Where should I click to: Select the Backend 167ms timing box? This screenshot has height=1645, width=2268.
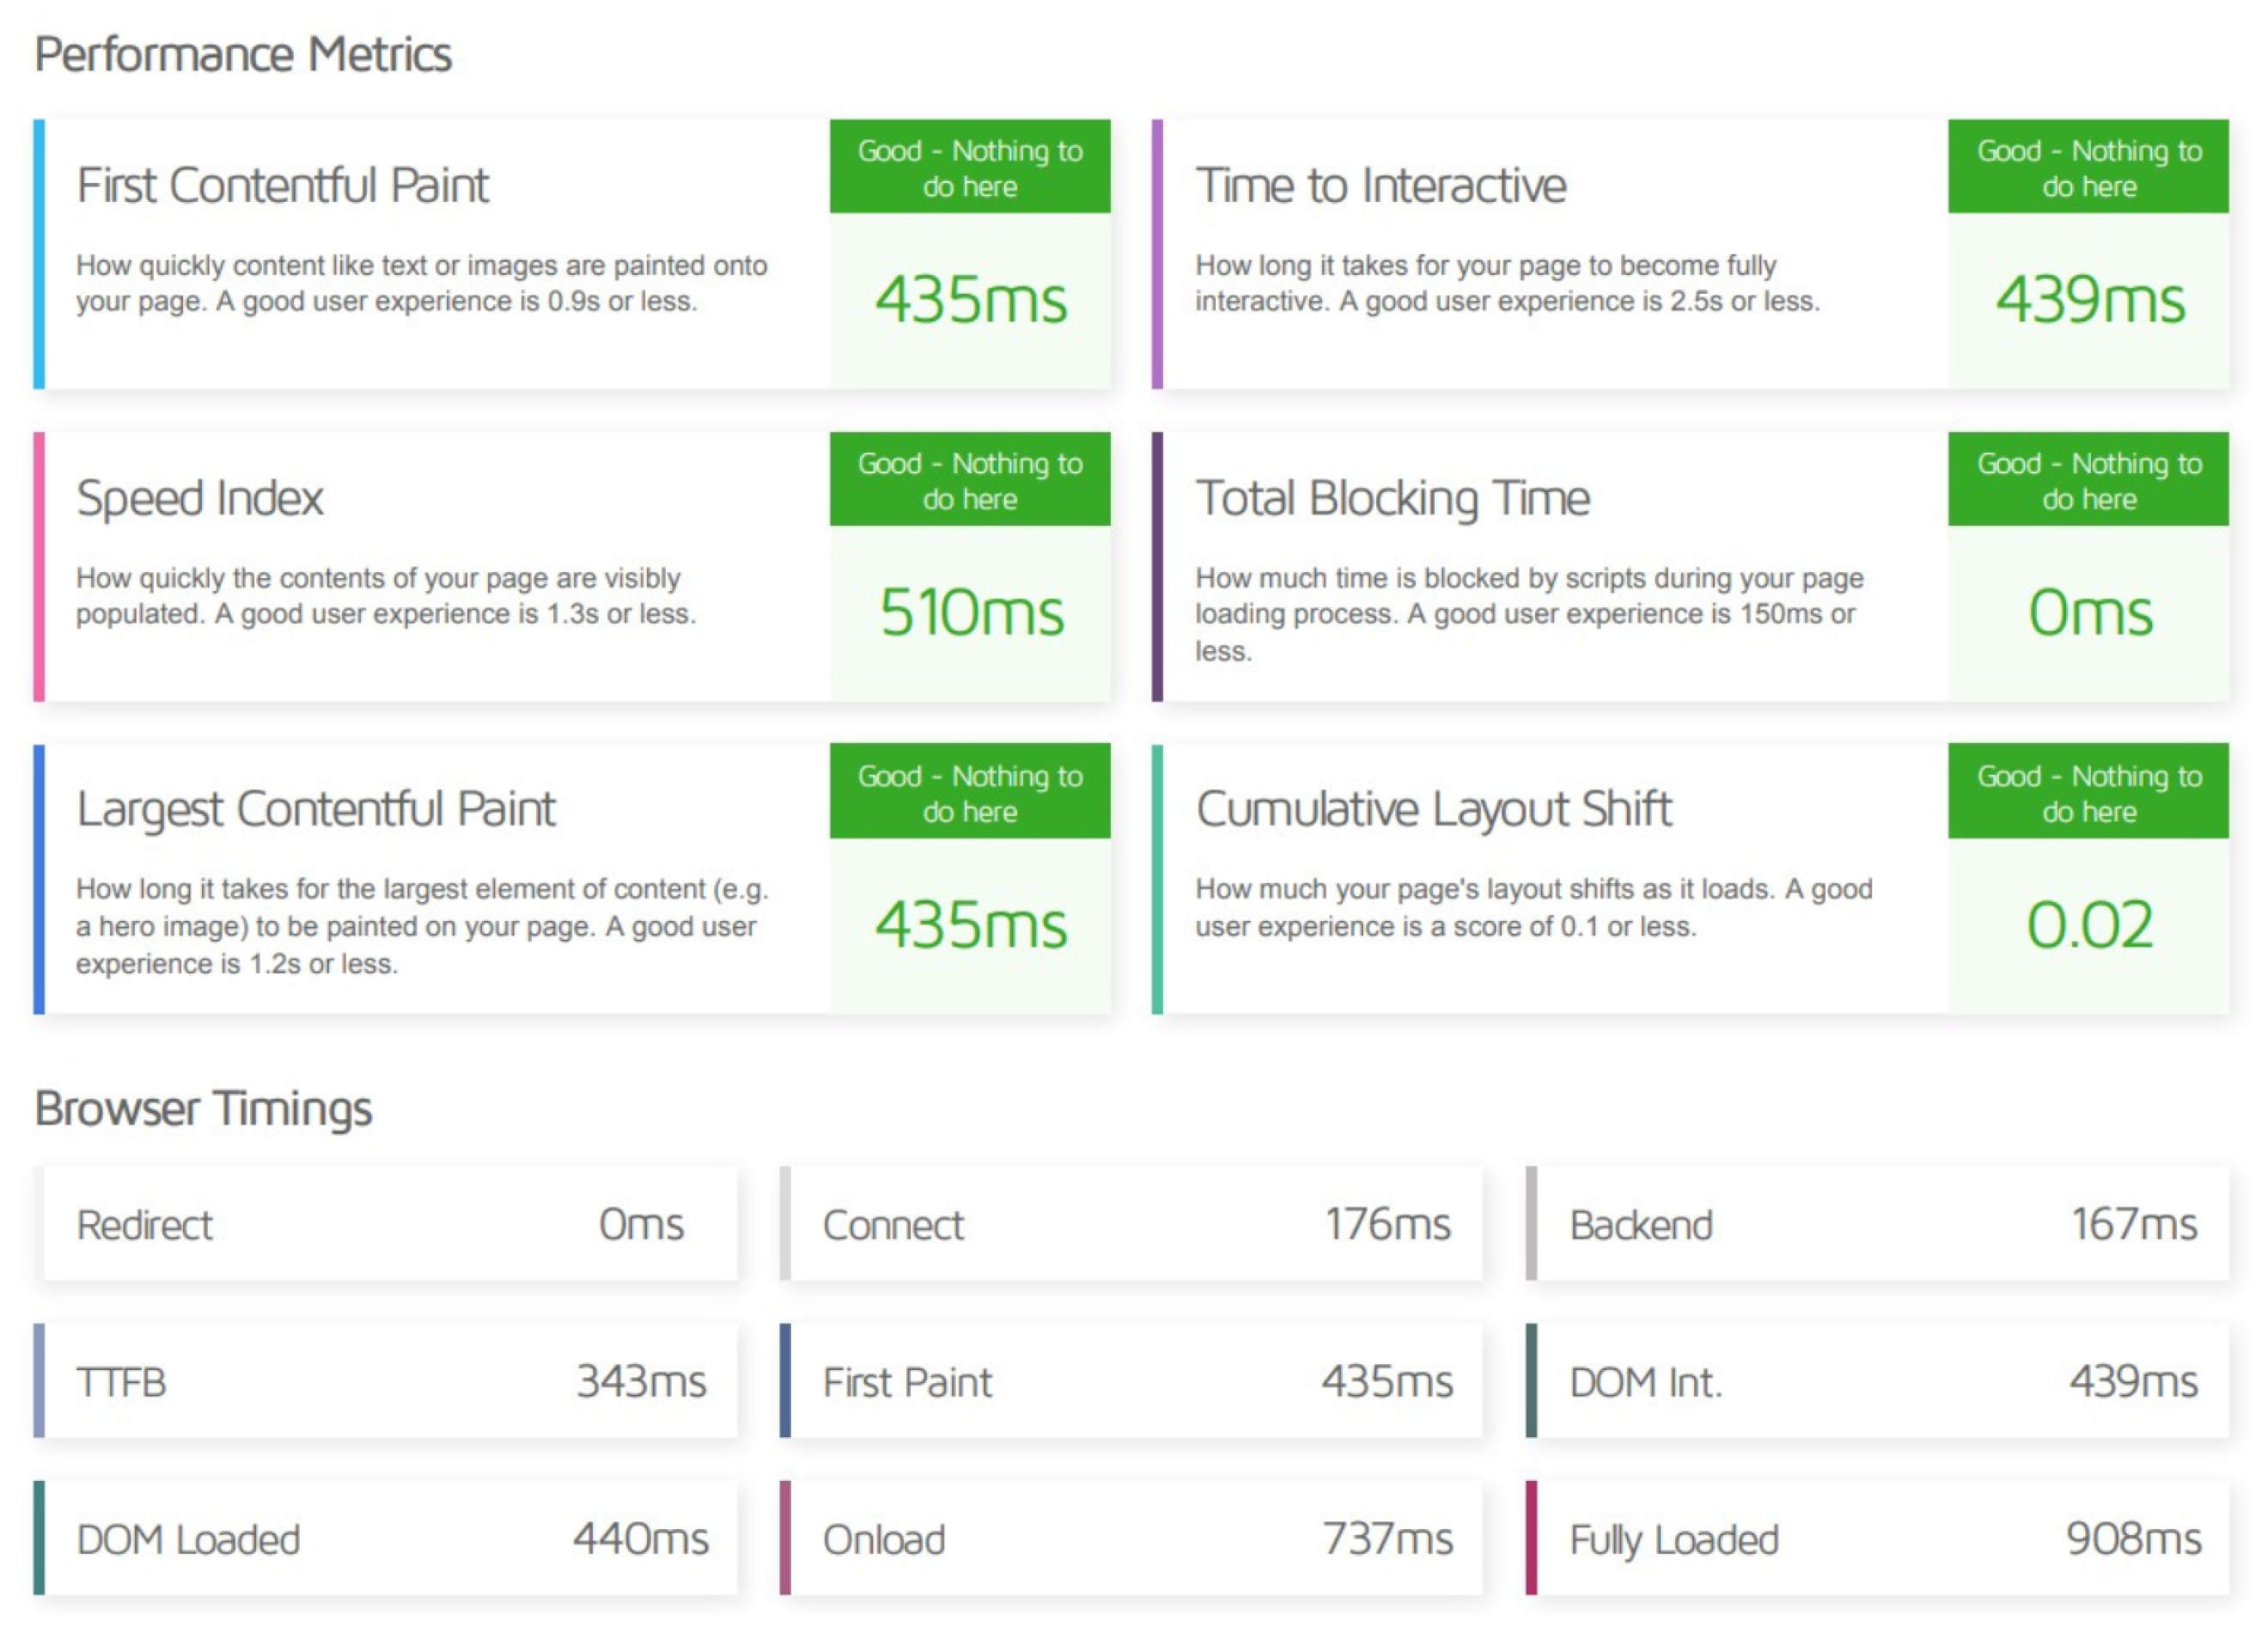point(1880,1224)
